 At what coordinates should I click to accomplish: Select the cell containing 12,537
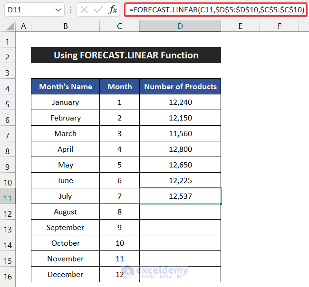pos(180,196)
